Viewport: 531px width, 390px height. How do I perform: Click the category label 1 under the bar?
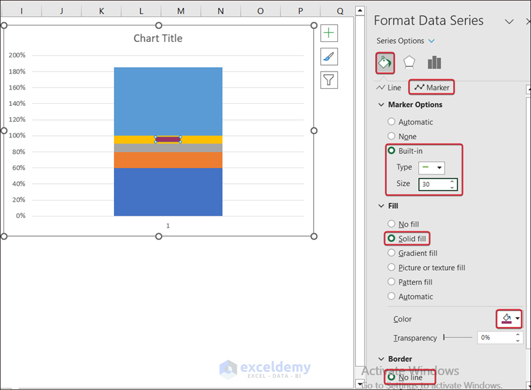(168, 226)
